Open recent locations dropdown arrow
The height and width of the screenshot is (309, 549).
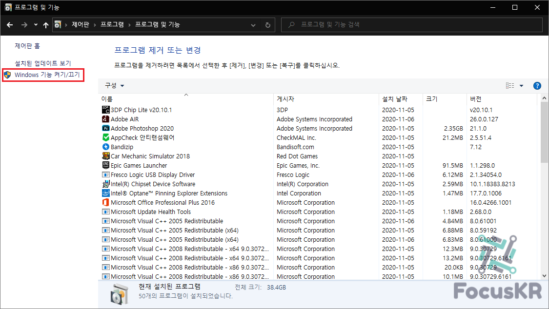[36, 25]
